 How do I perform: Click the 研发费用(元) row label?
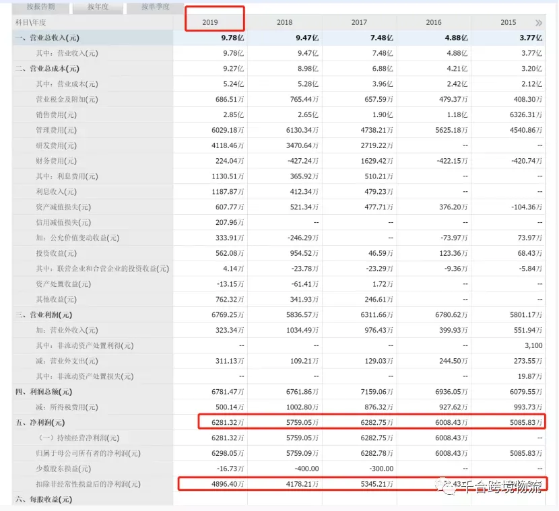(56, 145)
